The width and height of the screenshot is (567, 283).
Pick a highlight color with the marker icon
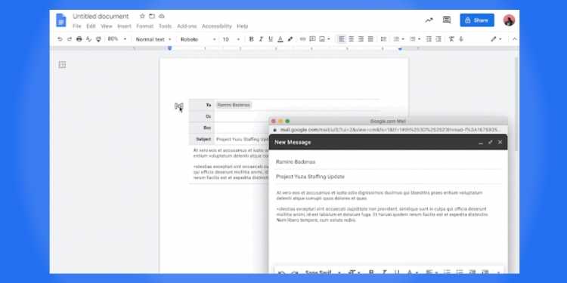[290, 39]
